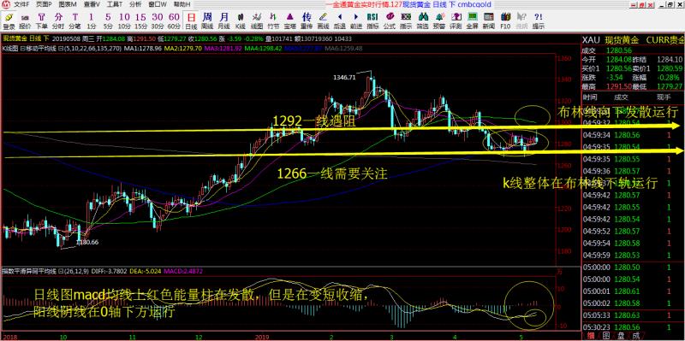
Task: Switch to 分时 intraday chart icon
Action: tap(58, 21)
